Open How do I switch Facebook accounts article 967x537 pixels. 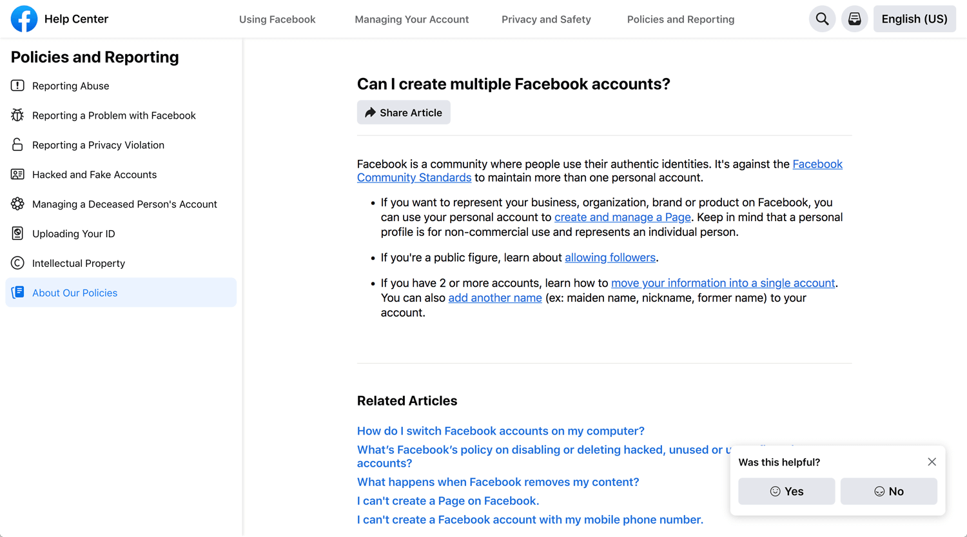pos(501,431)
